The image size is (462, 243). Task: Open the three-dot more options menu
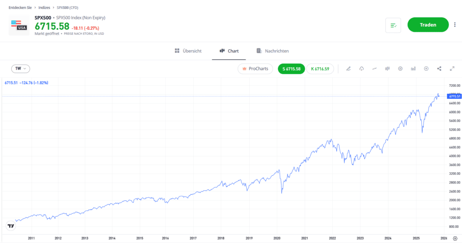click(455, 25)
